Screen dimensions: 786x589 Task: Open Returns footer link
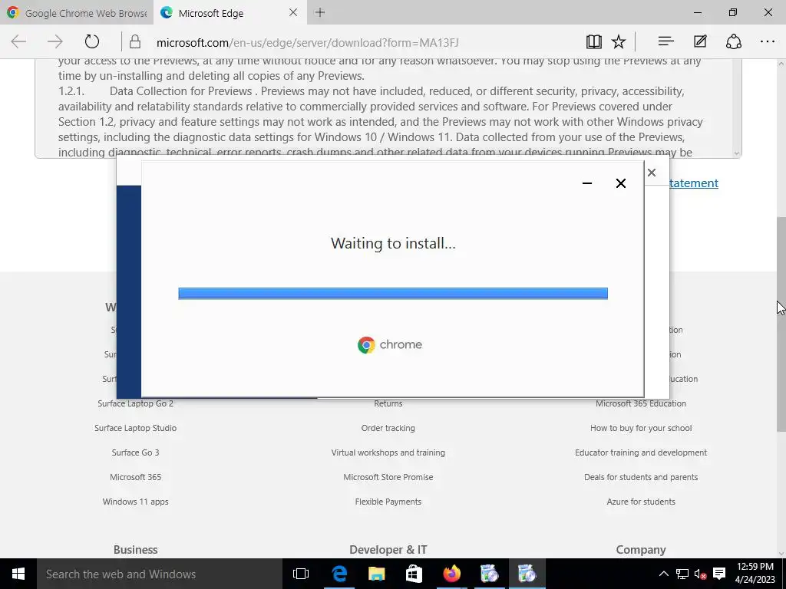pos(388,403)
